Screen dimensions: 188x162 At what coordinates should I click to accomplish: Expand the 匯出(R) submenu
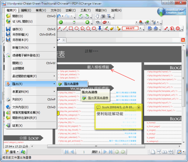(31, 84)
